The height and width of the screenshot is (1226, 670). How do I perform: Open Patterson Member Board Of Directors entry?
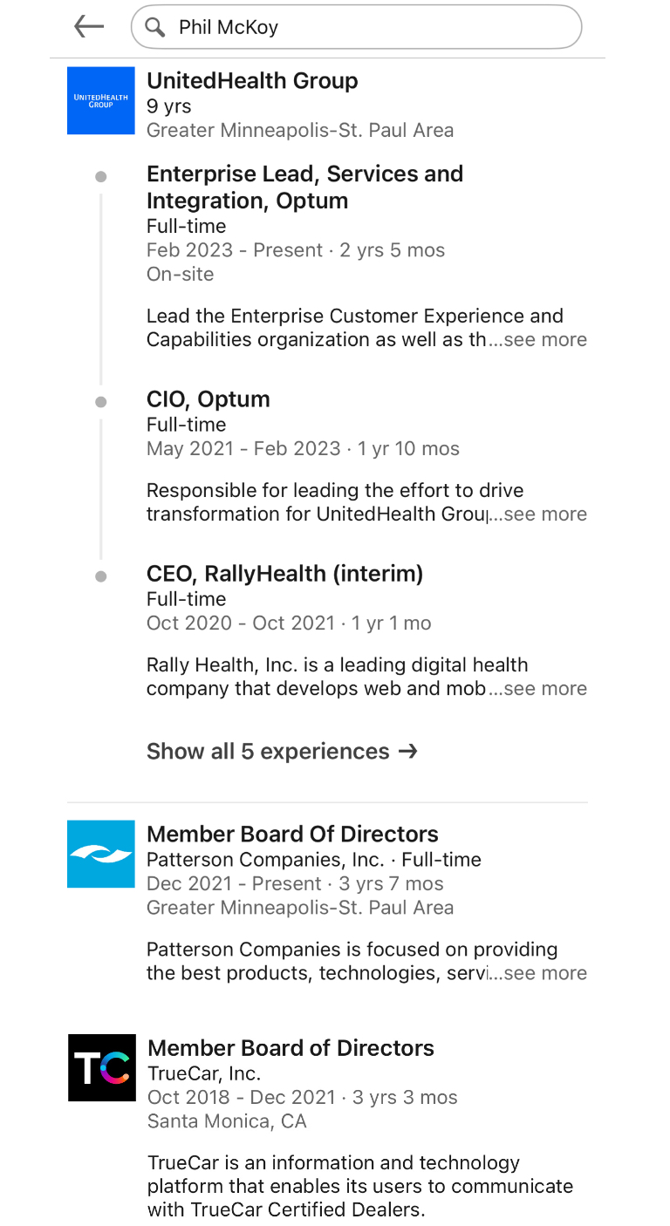tap(292, 834)
